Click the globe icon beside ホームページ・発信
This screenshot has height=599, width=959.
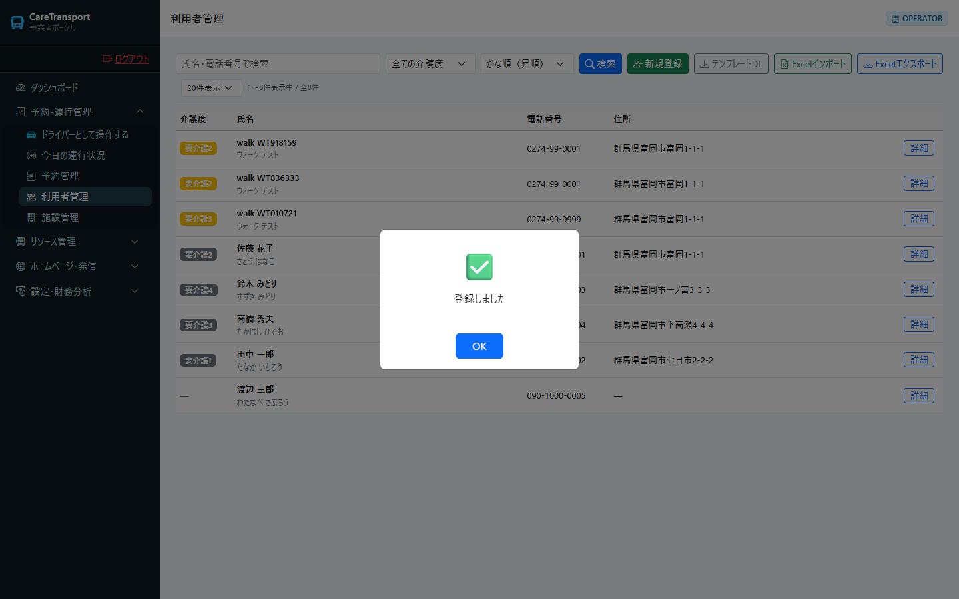pyautogui.click(x=21, y=266)
